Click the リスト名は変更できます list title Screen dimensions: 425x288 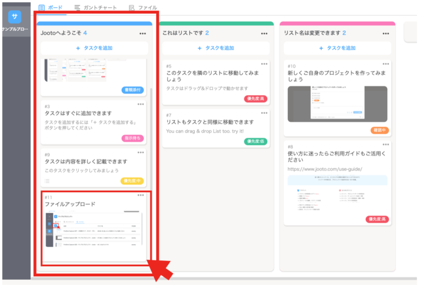point(312,33)
